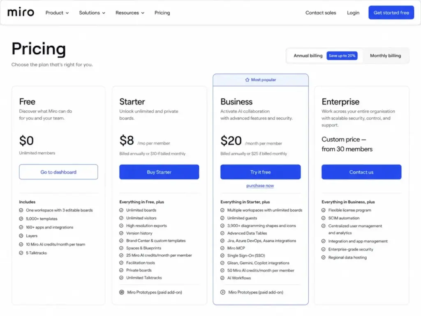Click the Contact us button
This screenshot has width=421, height=316.
tap(361, 172)
